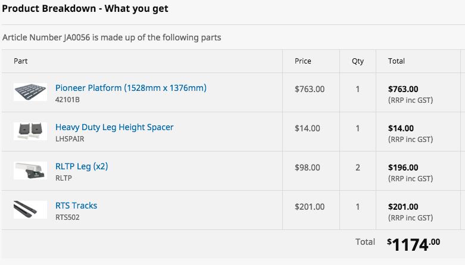465x265 pixels.
Task: Click the Total column header
Action: pyautogui.click(x=397, y=61)
